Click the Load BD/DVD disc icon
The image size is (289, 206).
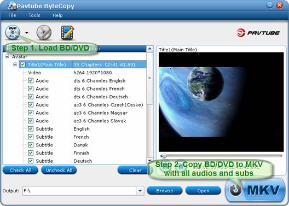point(13,32)
